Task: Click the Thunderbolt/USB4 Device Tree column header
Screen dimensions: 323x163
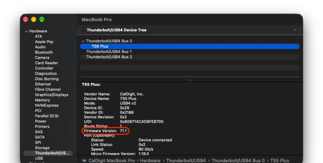Action: (117, 30)
